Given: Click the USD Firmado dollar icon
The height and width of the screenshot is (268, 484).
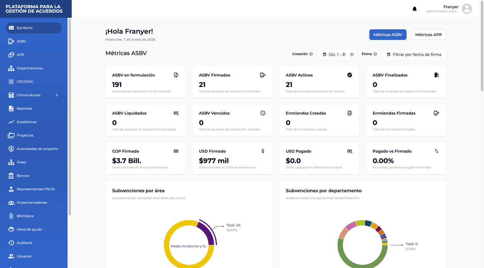Looking at the screenshot, I should tap(263, 151).
